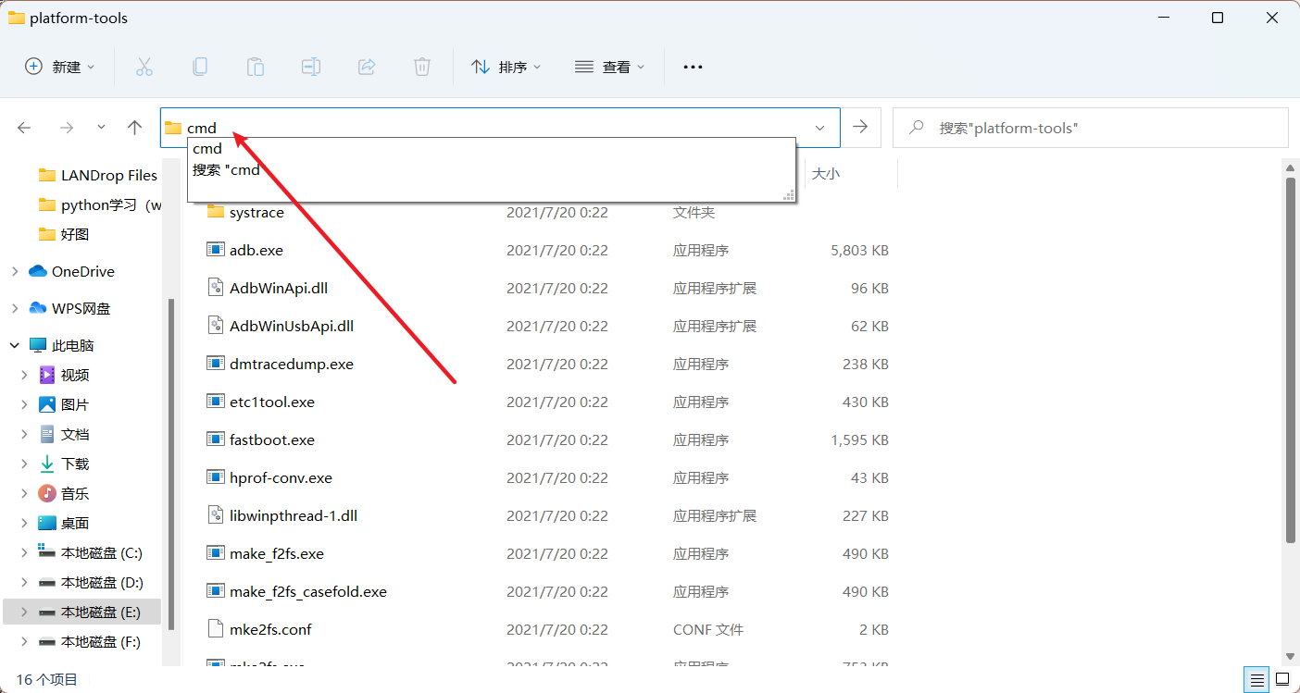
Task: Click the 音乐 music icon in sidebar
Action: 47,493
